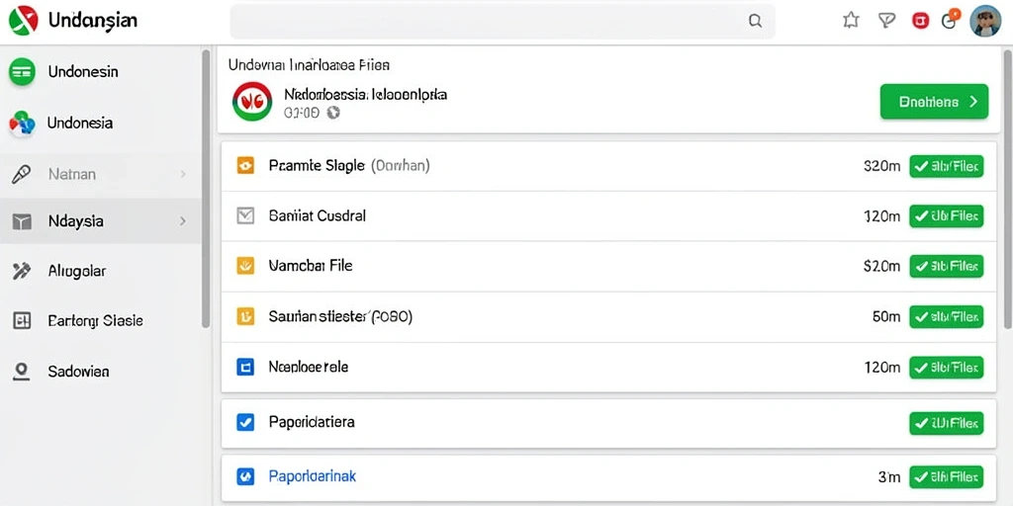Image resolution: width=1013 pixels, height=506 pixels.
Task: Click the search input field
Action: pos(503,21)
